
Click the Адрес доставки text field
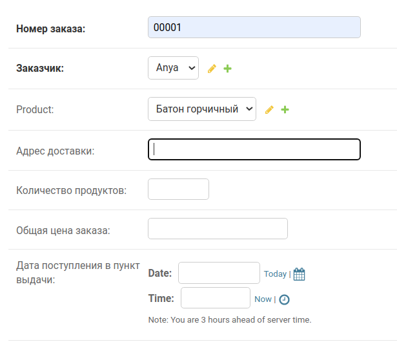[x=254, y=149]
